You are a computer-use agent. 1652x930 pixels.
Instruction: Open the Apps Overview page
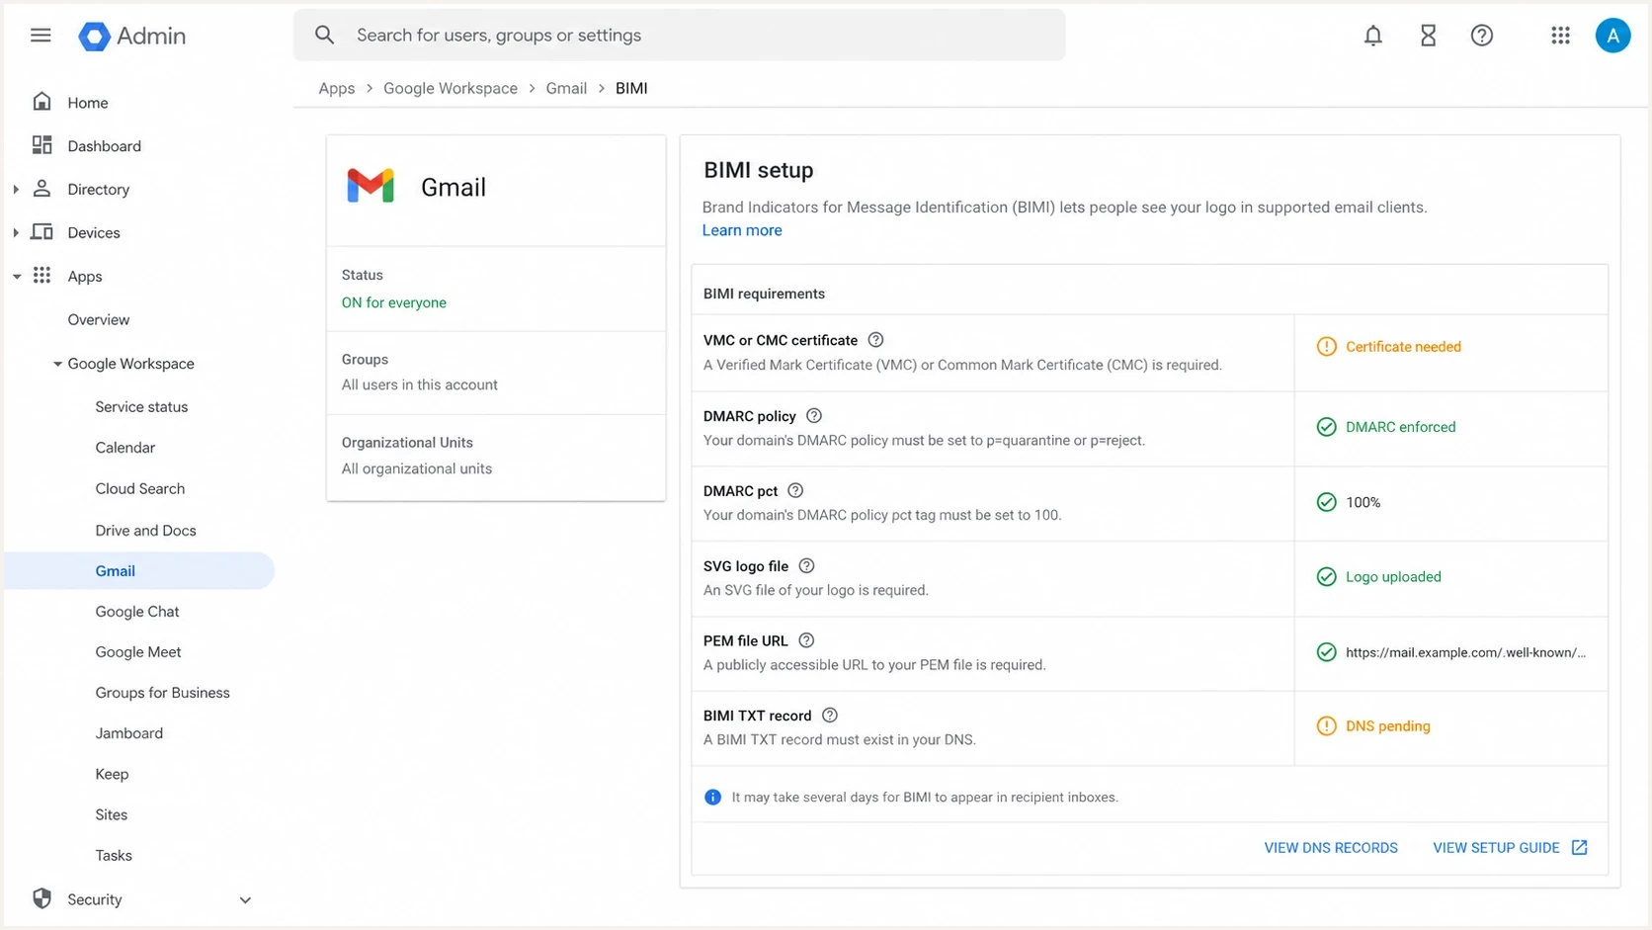[x=99, y=319]
